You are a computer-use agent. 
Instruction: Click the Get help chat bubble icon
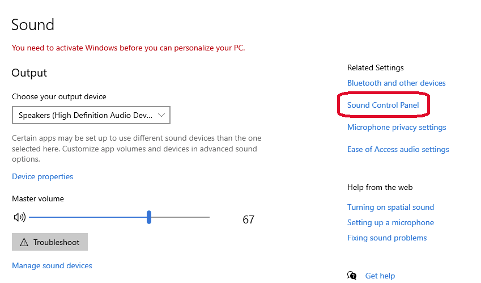[352, 276]
